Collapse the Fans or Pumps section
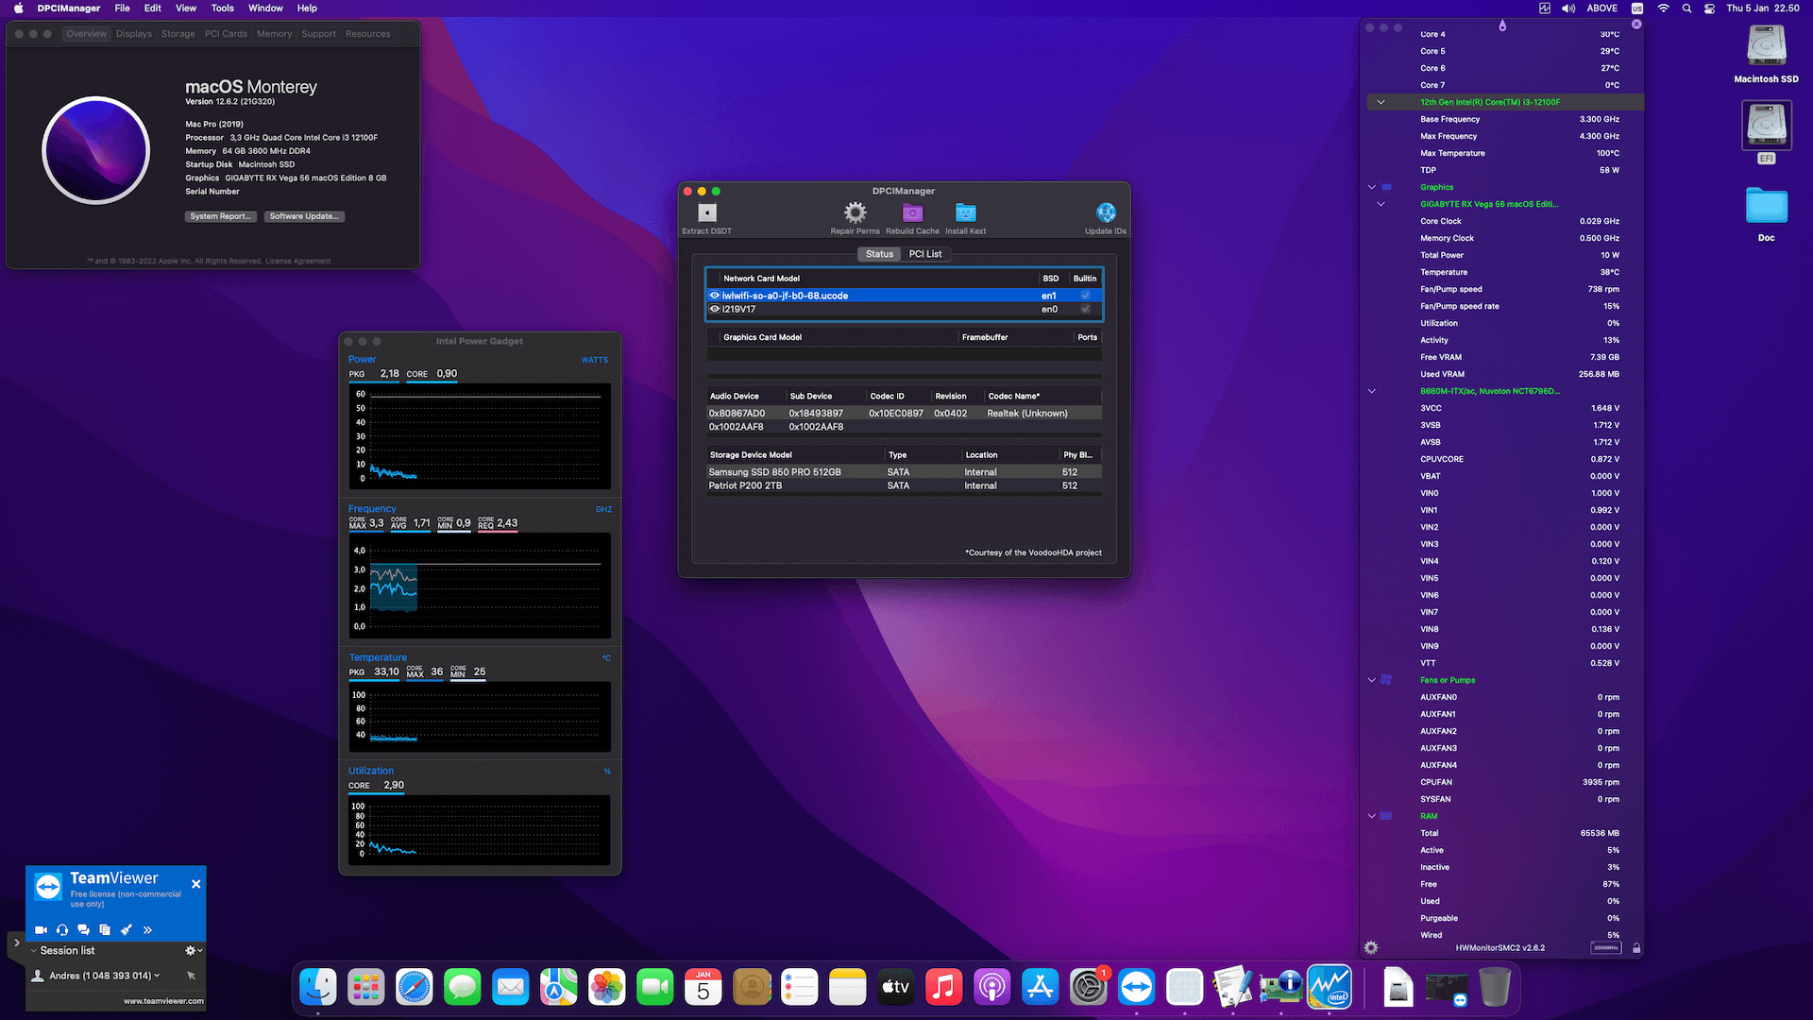 (x=1371, y=679)
